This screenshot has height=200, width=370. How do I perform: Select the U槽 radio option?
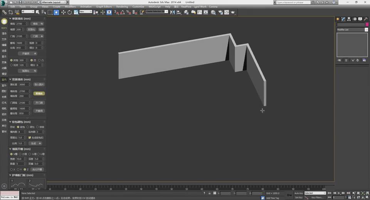pos(38,154)
